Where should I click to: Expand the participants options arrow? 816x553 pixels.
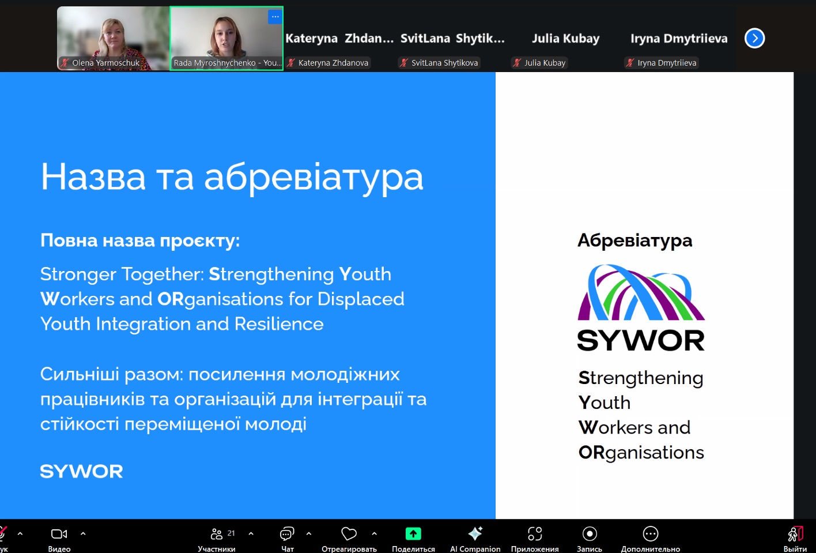tap(251, 534)
